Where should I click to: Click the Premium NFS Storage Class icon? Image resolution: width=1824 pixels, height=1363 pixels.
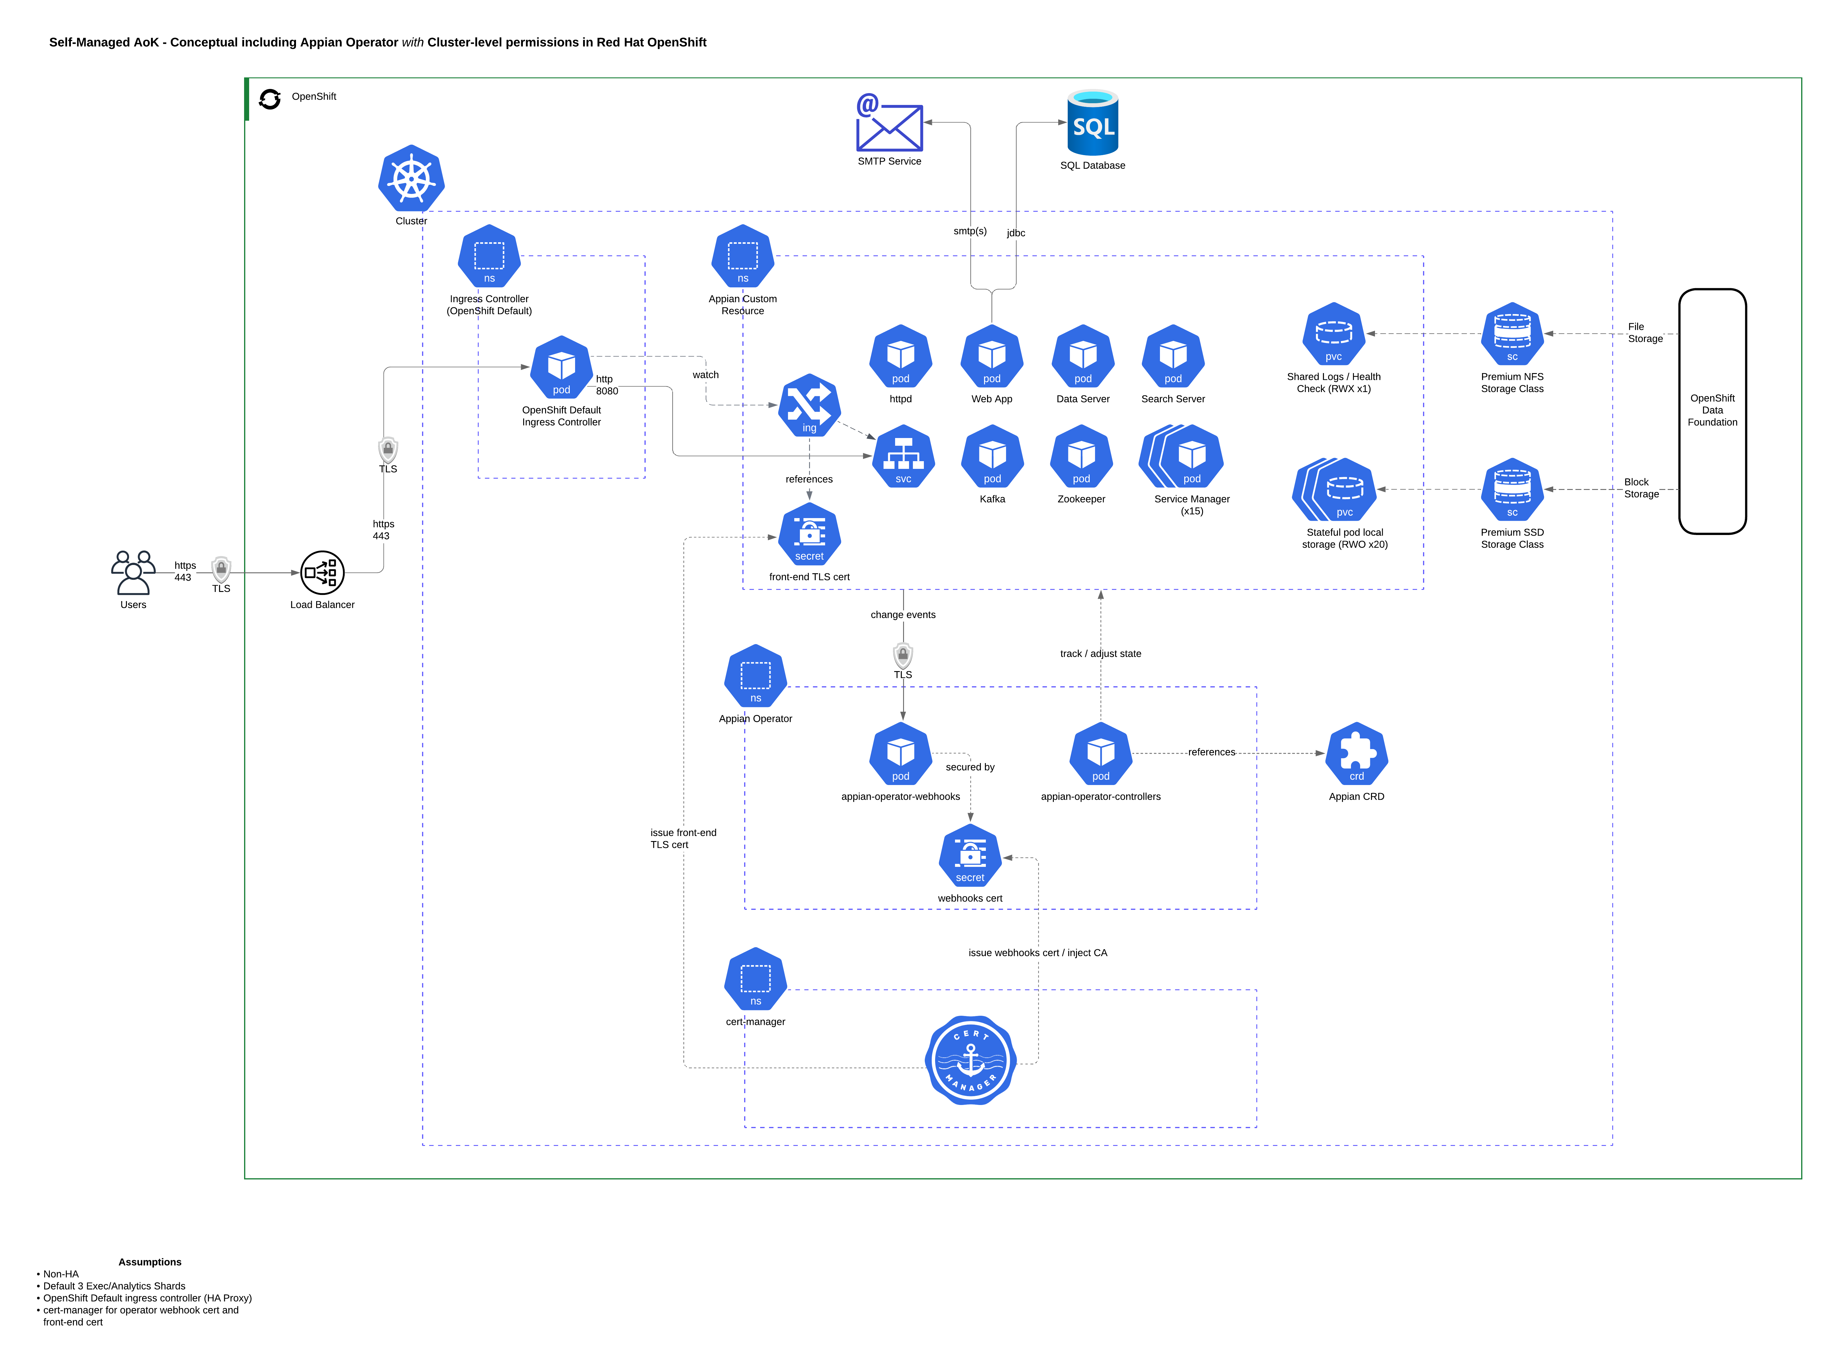(x=1512, y=334)
